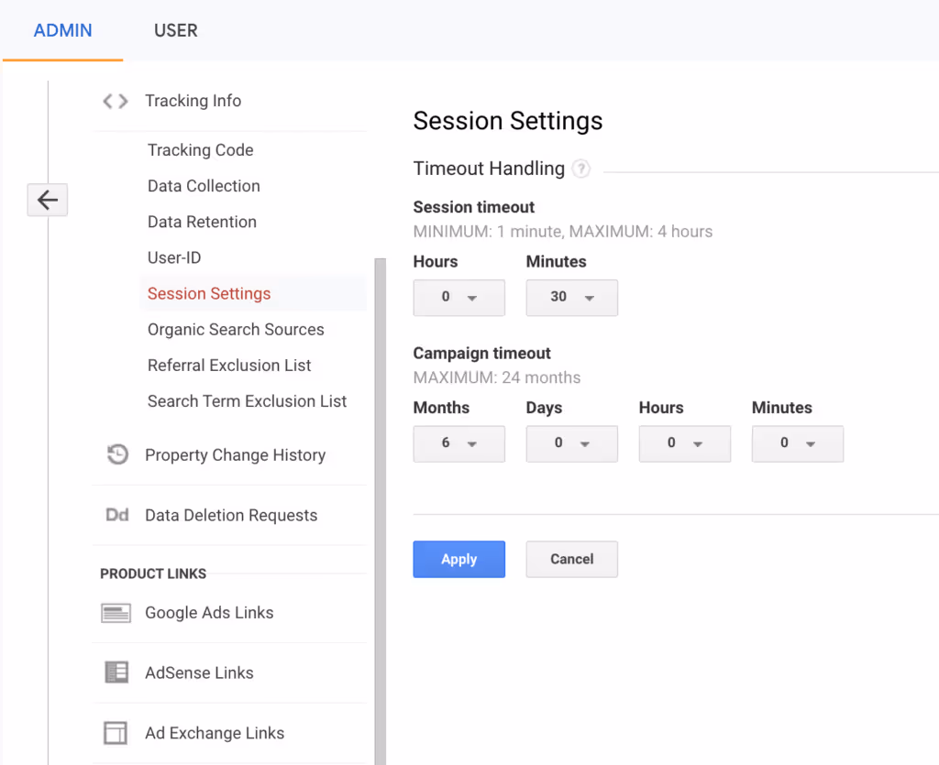Open the Campaign timeout Hours dropdown
Screen dimensions: 939x765
click(x=684, y=443)
